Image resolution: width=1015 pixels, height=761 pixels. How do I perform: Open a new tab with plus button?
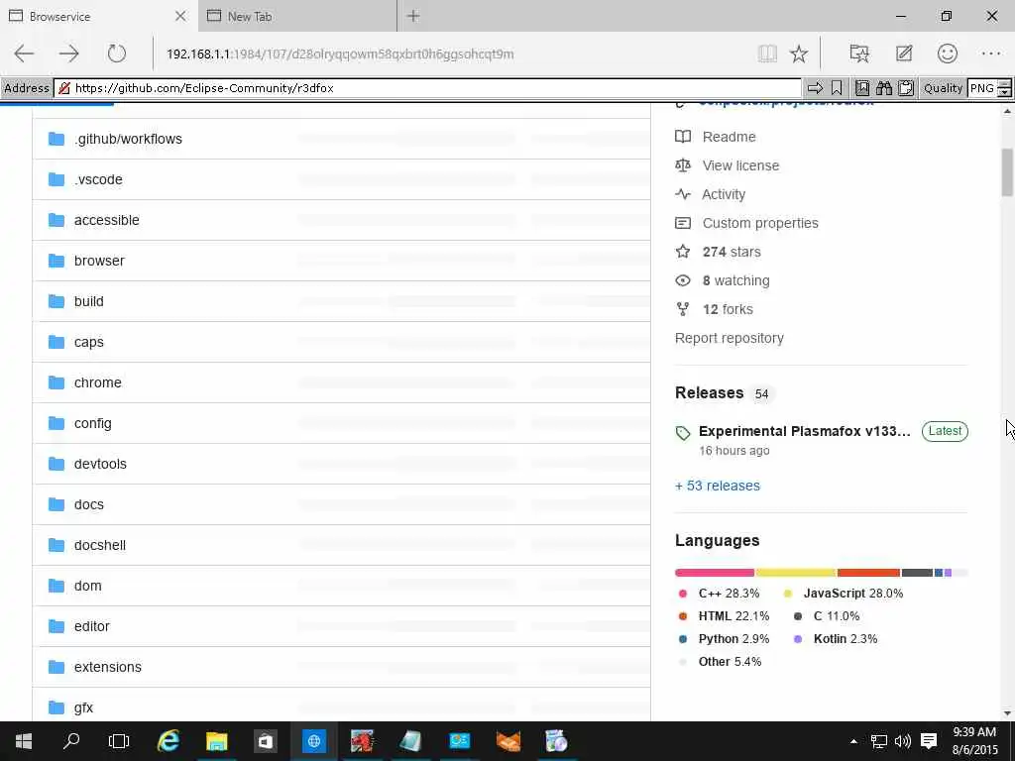(413, 16)
